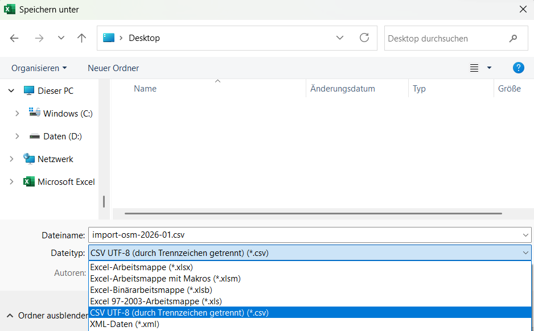Expand the Daten (D:) drive node
Image resolution: width=534 pixels, height=331 pixels.
pyautogui.click(x=17, y=136)
